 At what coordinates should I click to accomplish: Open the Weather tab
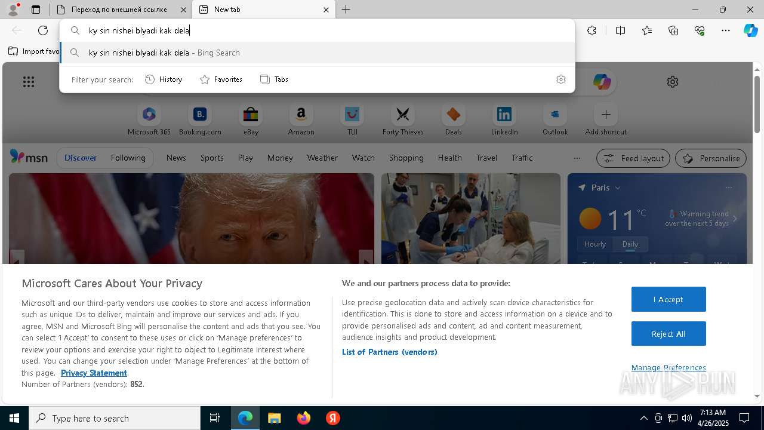322,158
